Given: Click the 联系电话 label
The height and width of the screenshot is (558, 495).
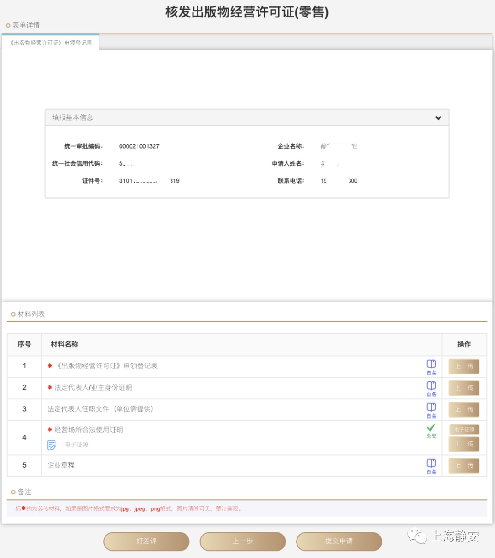Looking at the screenshot, I should (x=291, y=181).
